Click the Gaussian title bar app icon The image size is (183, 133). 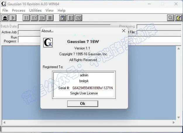(x=4, y=4)
